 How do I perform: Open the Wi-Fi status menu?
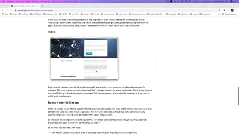coord(190,1)
